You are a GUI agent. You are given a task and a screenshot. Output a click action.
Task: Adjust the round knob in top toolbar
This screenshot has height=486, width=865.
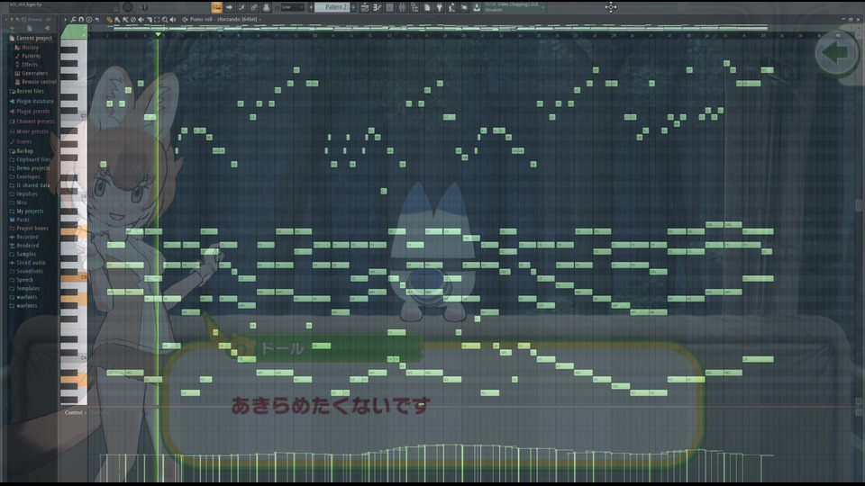128,7
